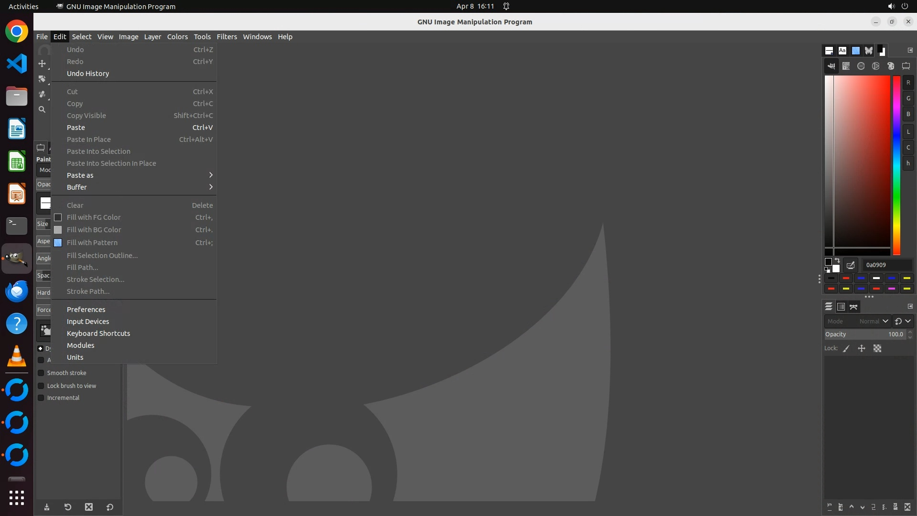Click the lock pixels brush icon

(x=846, y=349)
